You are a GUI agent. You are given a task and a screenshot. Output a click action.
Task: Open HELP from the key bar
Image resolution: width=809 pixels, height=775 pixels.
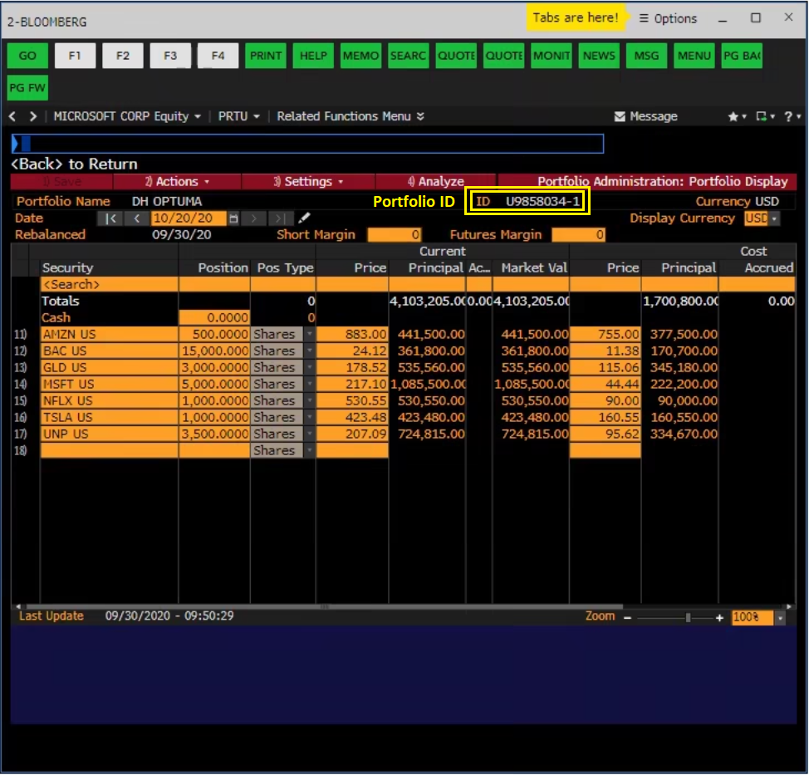tap(313, 56)
